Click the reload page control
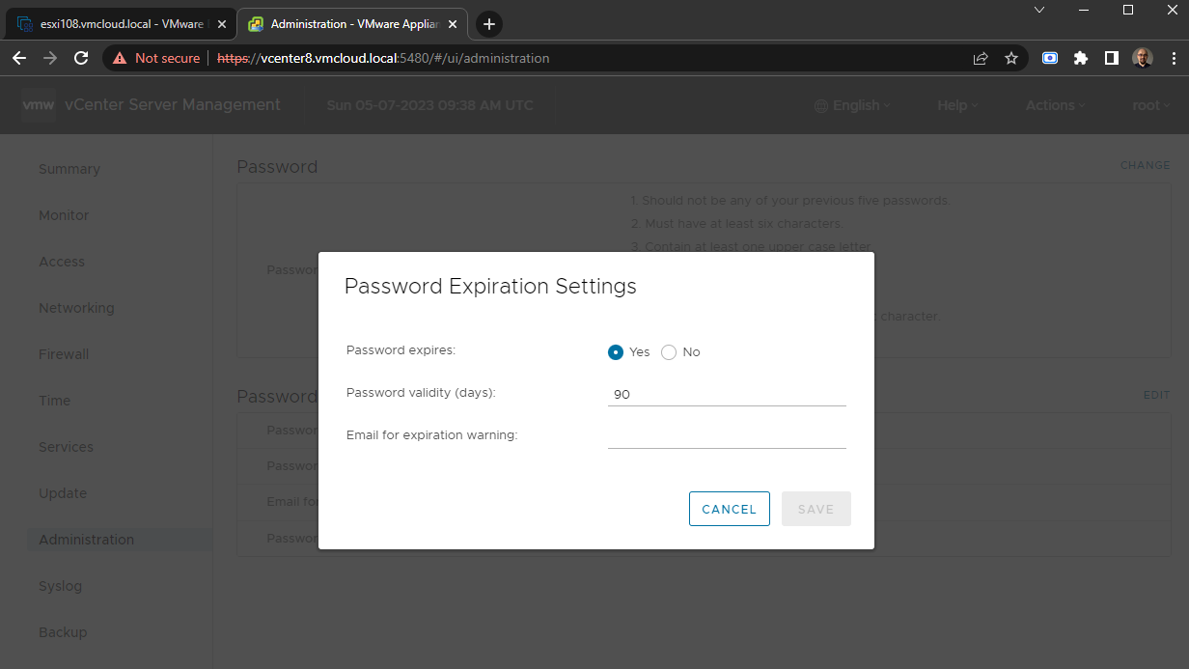 click(x=81, y=58)
